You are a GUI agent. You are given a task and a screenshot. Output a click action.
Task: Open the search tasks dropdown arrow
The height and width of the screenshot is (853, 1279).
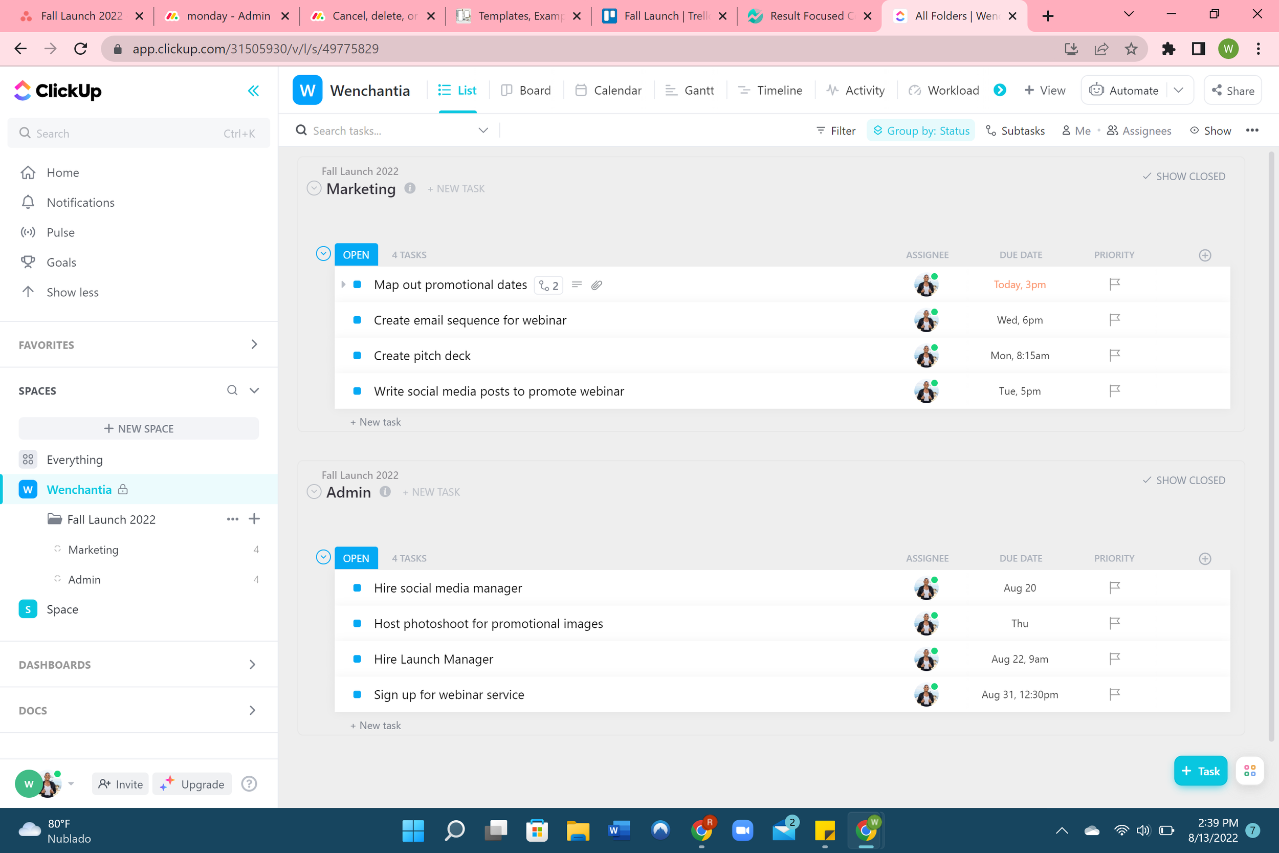483,130
